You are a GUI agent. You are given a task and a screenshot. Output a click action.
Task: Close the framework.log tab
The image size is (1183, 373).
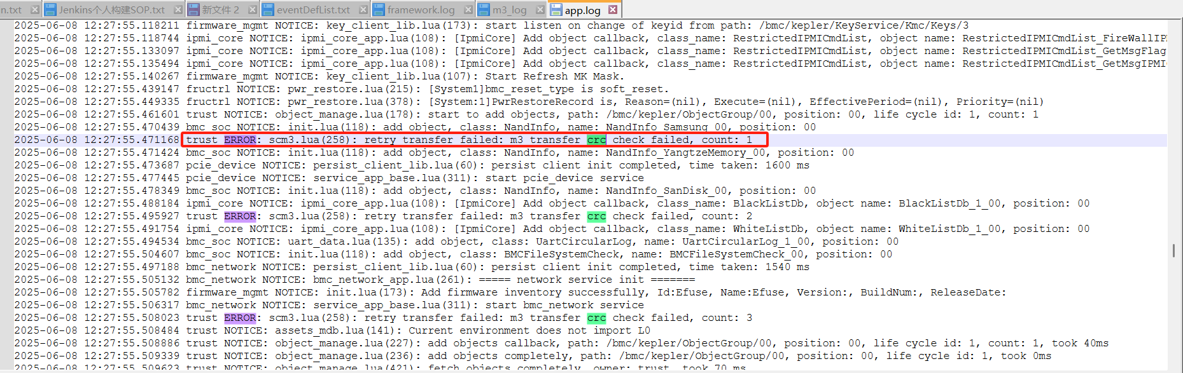(468, 10)
